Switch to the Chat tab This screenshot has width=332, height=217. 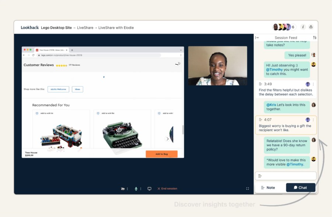300,188
